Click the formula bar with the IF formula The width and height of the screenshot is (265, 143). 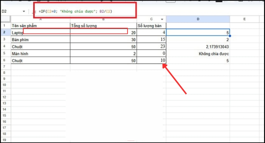[83, 12]
